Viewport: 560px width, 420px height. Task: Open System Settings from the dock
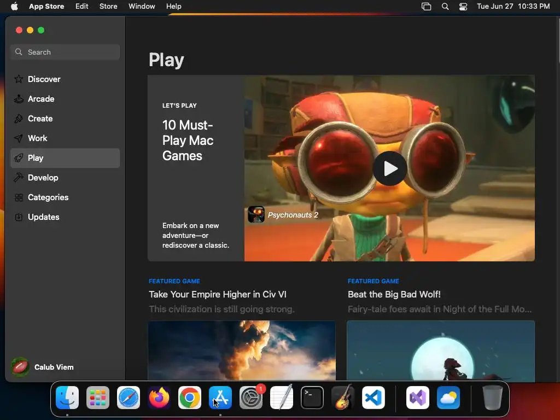251,398
